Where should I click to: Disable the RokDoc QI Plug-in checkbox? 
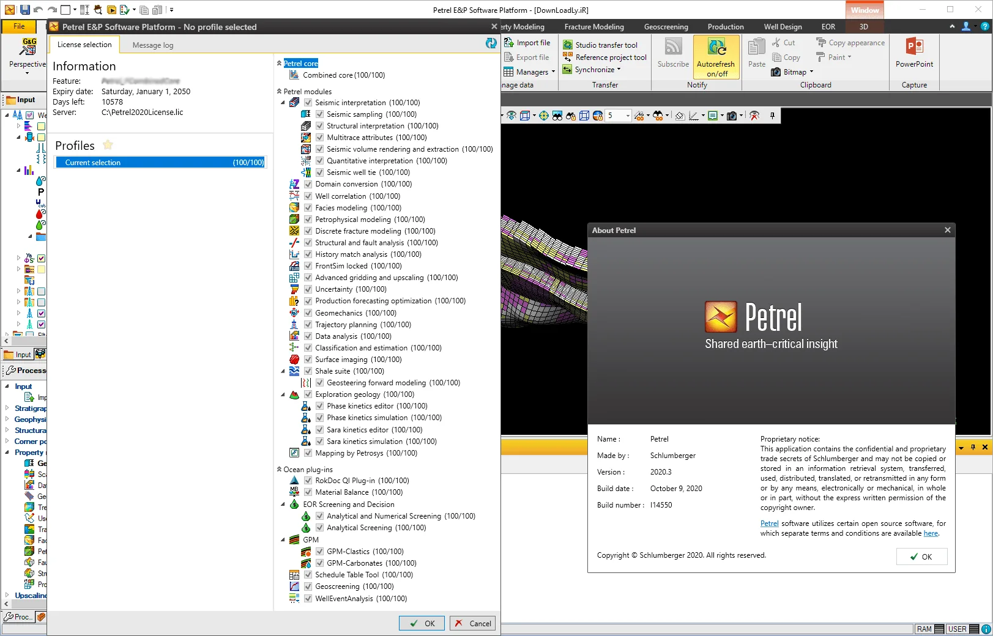308,481
